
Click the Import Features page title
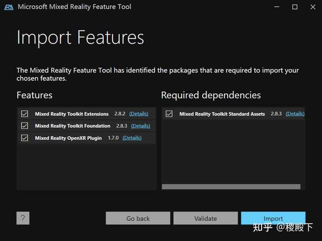pos(80,37)
